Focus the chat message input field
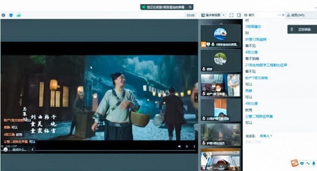 click(279, 142)
